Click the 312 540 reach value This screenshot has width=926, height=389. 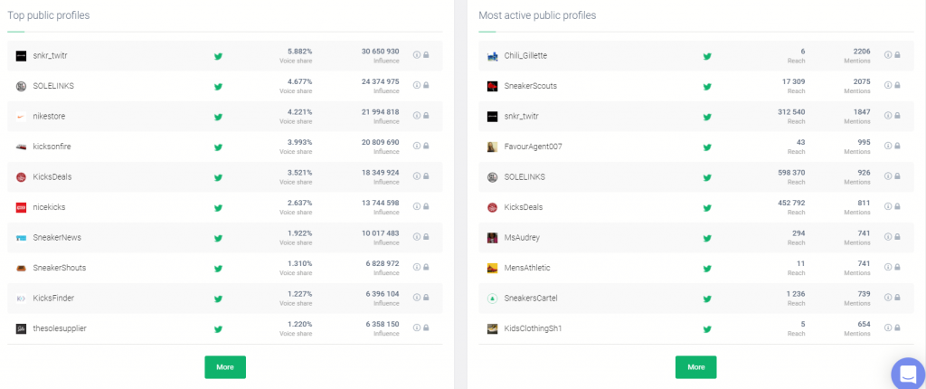790,112
